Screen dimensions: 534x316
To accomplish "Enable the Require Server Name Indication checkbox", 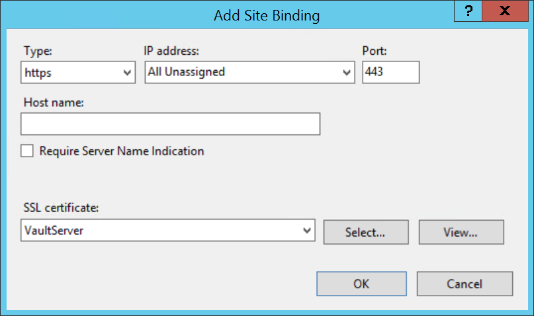I will pos(27,151).
